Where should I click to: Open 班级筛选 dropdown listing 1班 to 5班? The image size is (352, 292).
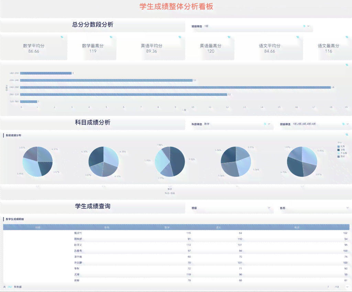tap(347, 124)
